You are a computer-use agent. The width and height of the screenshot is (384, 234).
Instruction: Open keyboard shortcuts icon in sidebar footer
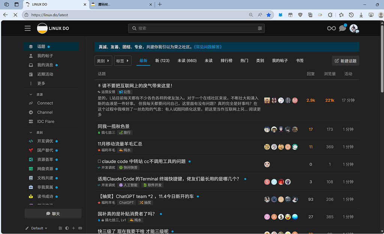80,228
